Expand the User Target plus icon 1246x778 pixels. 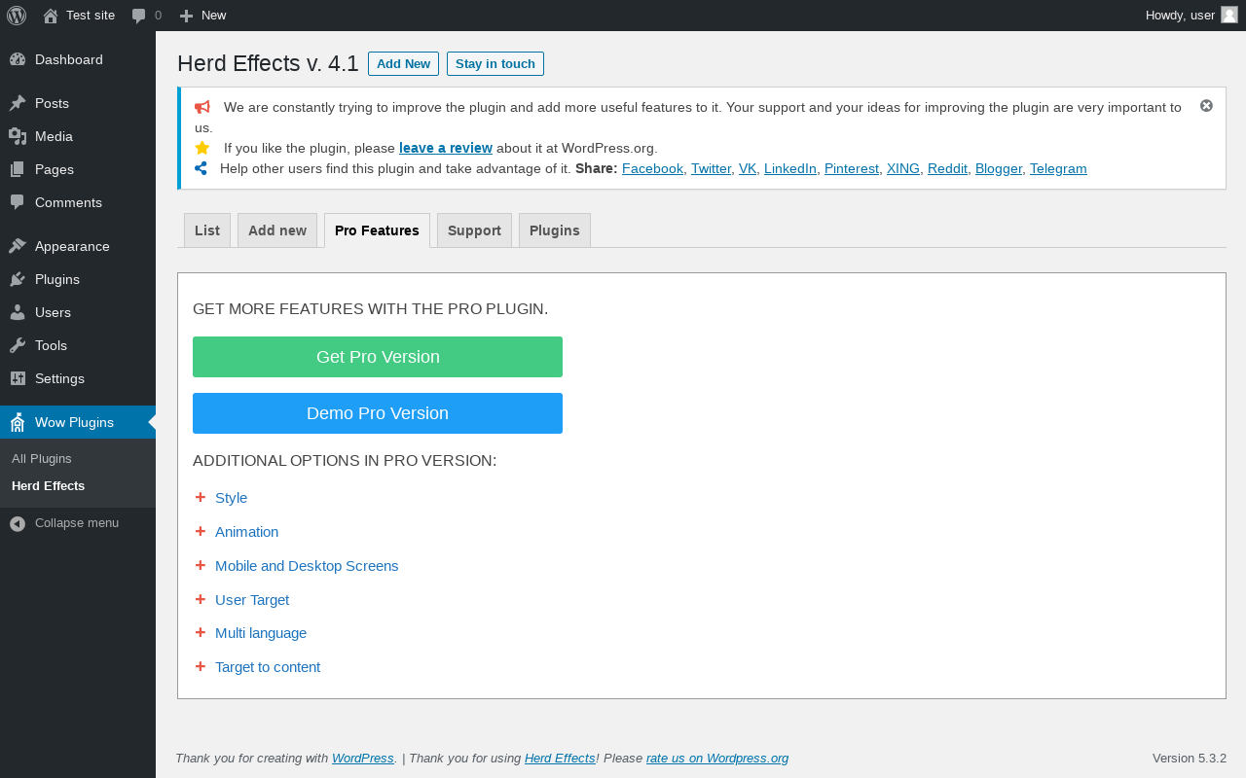tap(201, 599)
